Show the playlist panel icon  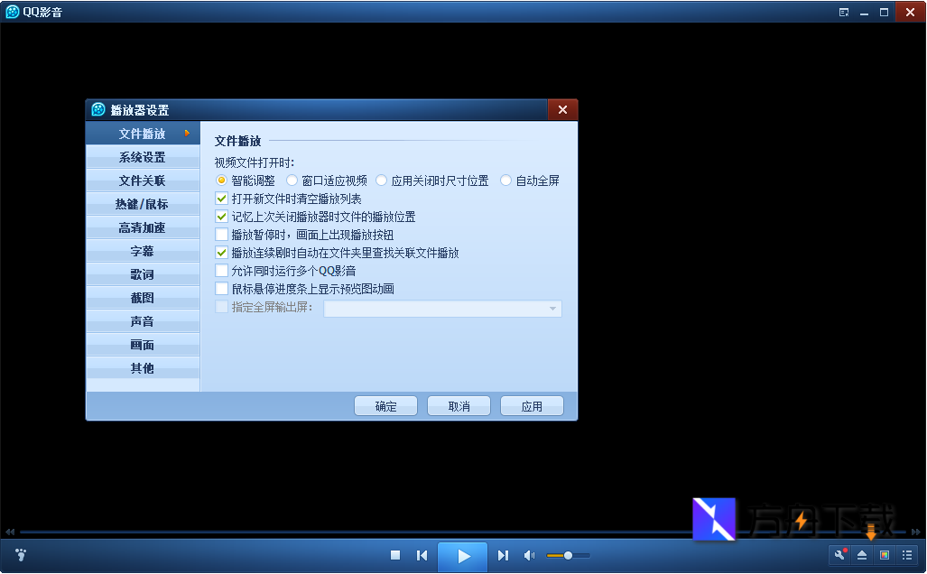pos(908,555)
